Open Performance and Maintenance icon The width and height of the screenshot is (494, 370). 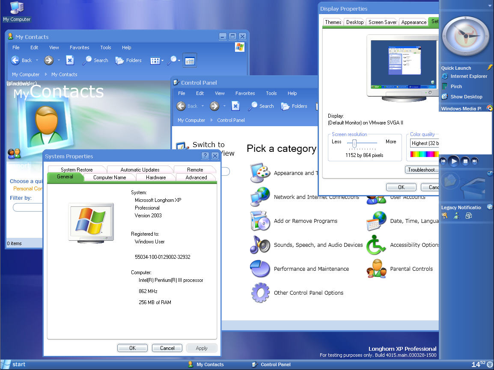260,269
